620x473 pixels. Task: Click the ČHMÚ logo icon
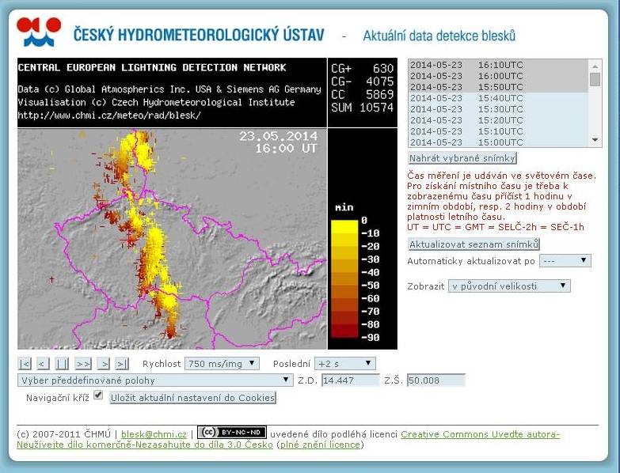pos(39,32)
